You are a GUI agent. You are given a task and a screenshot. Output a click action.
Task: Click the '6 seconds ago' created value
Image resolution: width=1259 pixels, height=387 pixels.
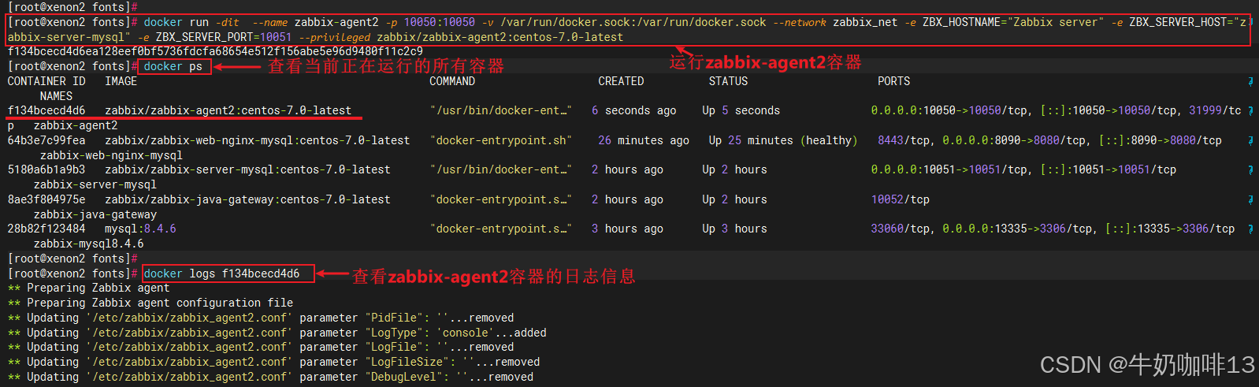(x=633, y=110)
